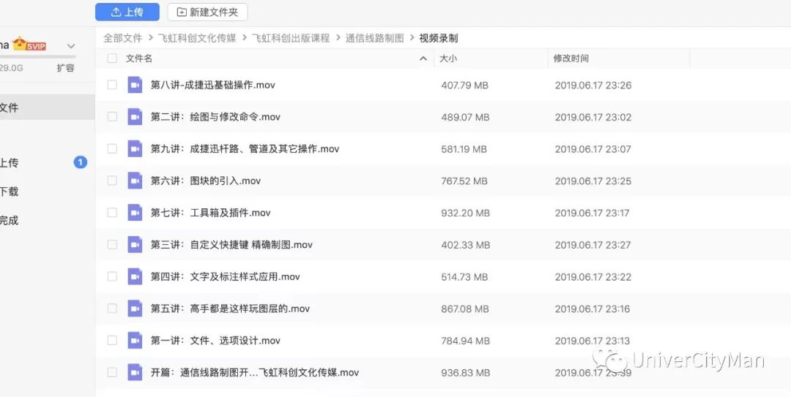791x397 pixels.
Task: Check the box for 第七讲：工具箱及插件.mov
Action: [112, 213]
